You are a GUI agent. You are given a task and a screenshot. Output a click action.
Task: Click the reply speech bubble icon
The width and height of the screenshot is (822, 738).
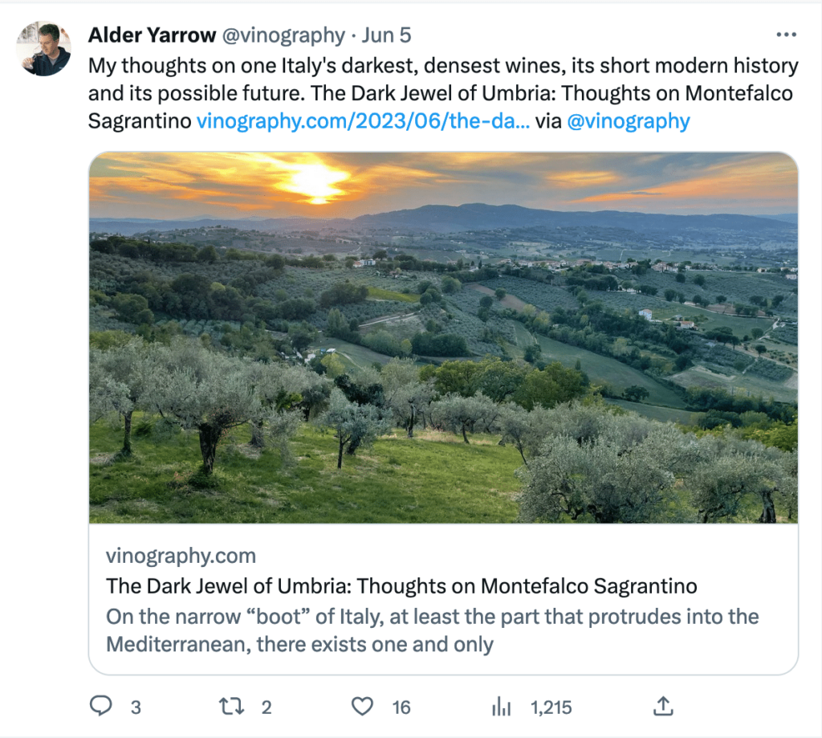pos(100,707)
